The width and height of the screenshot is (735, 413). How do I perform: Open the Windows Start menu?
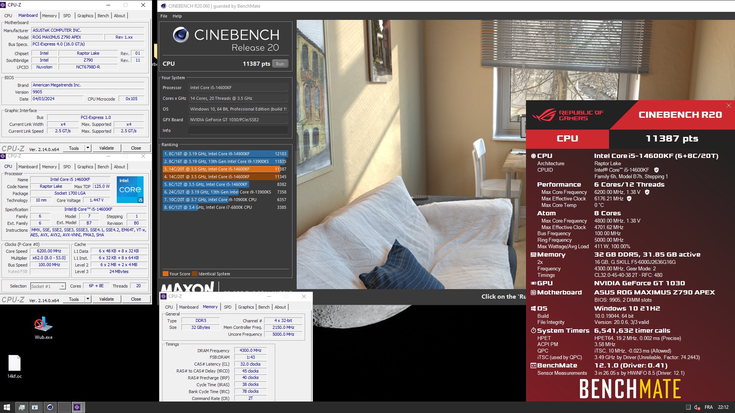pos(7,407)
